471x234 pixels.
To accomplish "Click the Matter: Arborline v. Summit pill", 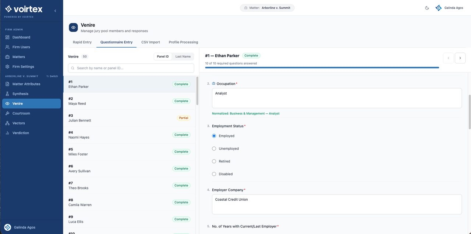I will pos(267,8).
